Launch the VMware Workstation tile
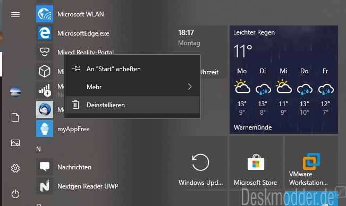The width and height of the screenshot is (346, 206). pyautogui.click(x=311, y=162)
